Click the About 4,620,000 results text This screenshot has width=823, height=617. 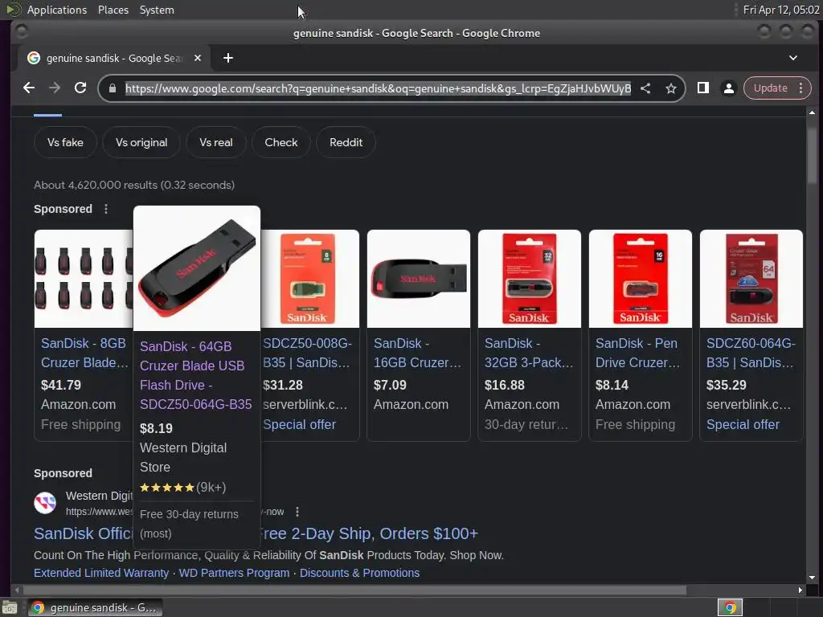pos(134,186)
